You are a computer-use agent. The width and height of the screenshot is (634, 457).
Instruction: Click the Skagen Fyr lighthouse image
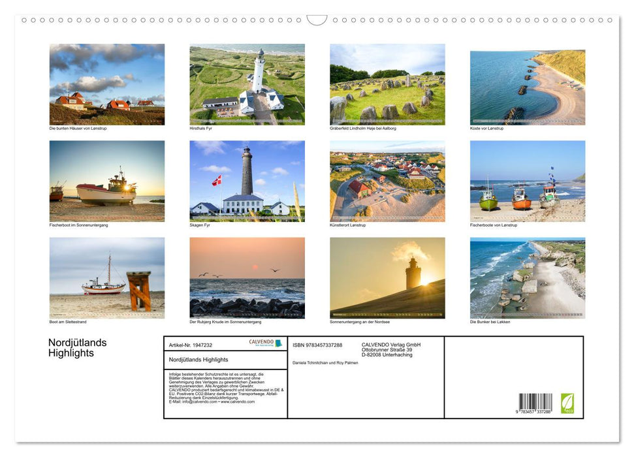click(247, 181)
